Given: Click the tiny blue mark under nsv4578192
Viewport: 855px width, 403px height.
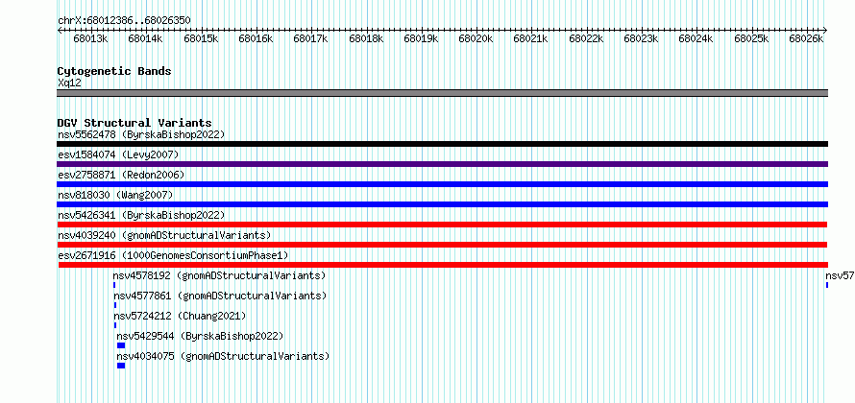Looking at the screenshot, I should (x=114, y=285).
